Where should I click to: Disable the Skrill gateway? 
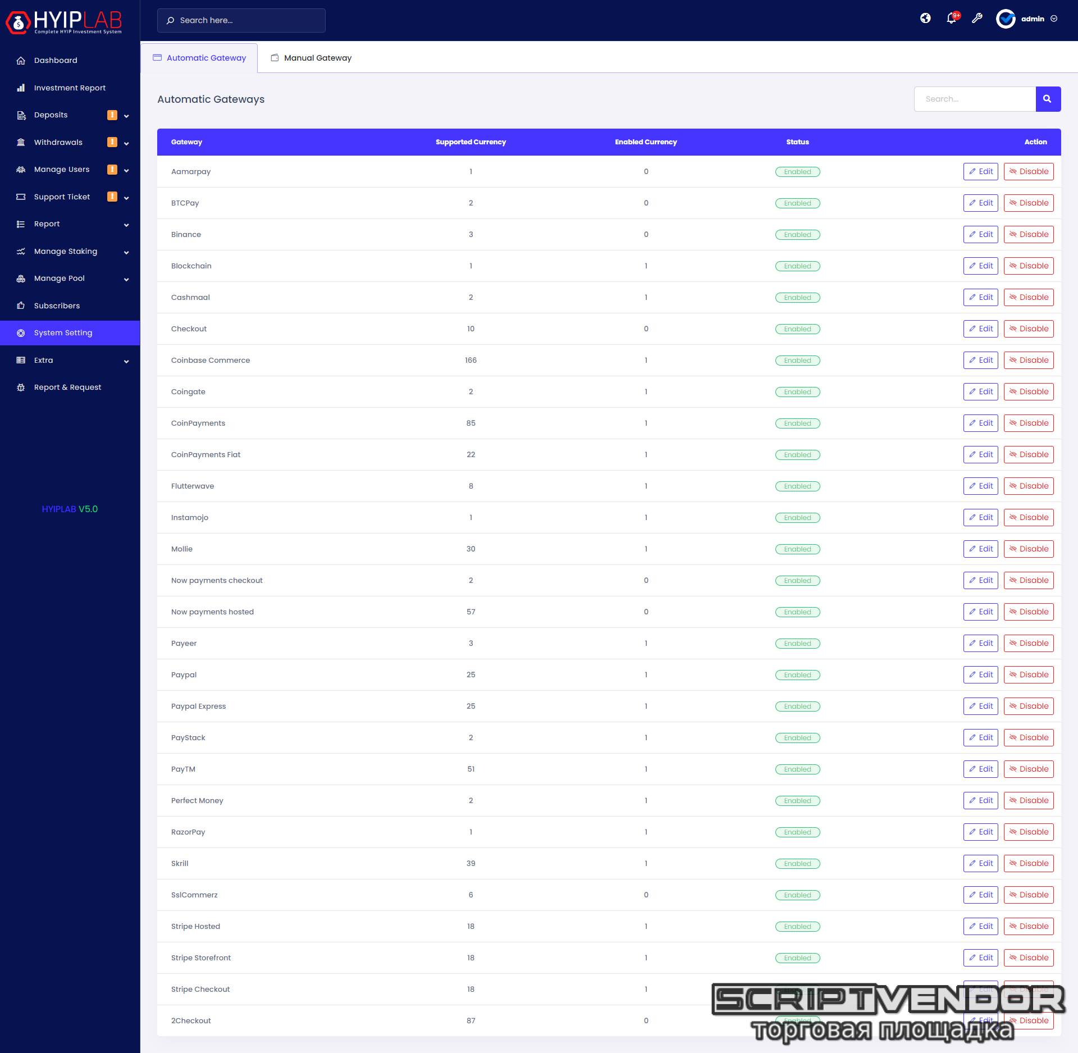(x=1029, y=863)
